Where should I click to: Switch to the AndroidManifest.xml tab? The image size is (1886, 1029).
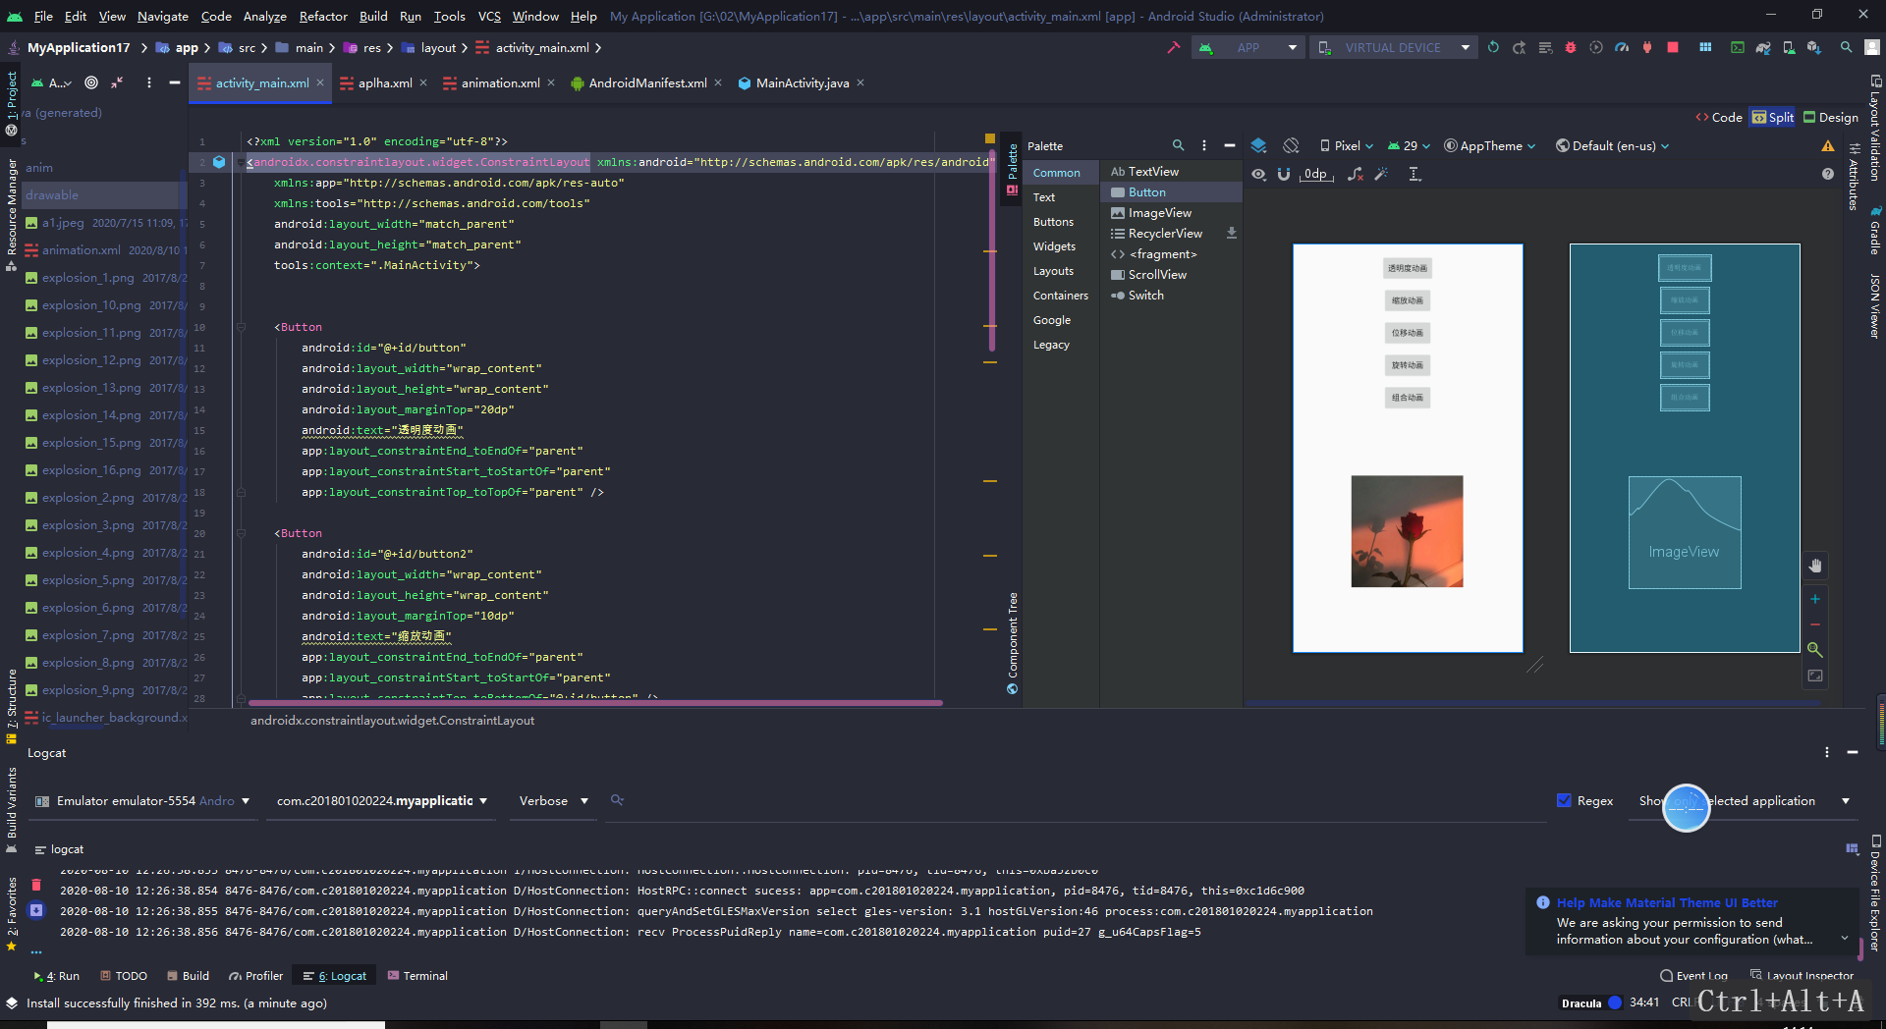(647, 83)
